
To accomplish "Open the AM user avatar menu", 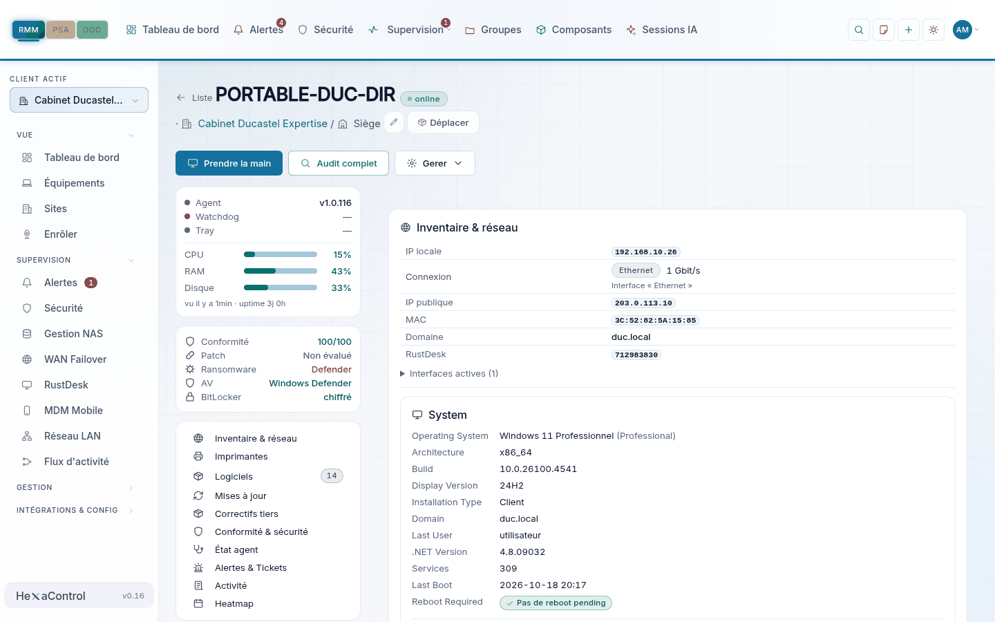I will coord(965,30).
